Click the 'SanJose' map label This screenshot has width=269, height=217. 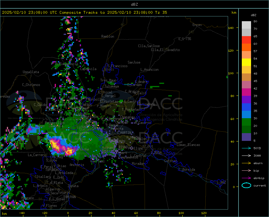(x=134, y=62)
